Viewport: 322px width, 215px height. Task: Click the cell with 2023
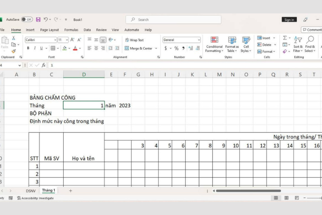125,105
